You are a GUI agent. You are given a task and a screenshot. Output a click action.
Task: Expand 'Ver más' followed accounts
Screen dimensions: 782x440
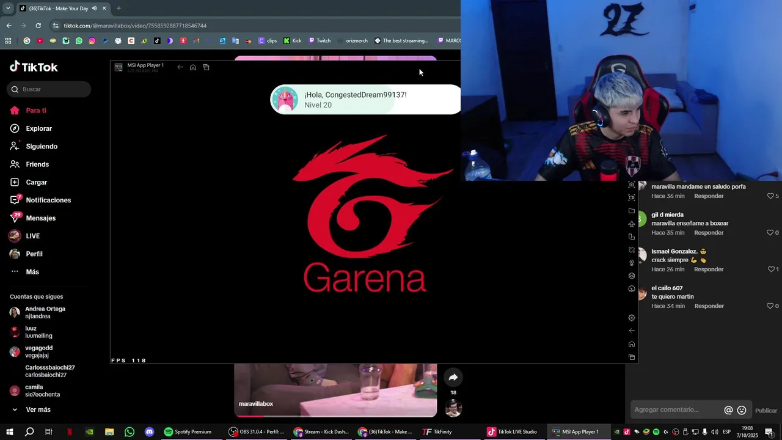pos(31,409)
